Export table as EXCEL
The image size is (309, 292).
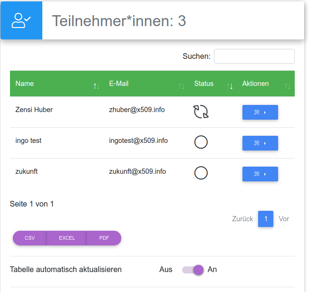pos(67,238)
